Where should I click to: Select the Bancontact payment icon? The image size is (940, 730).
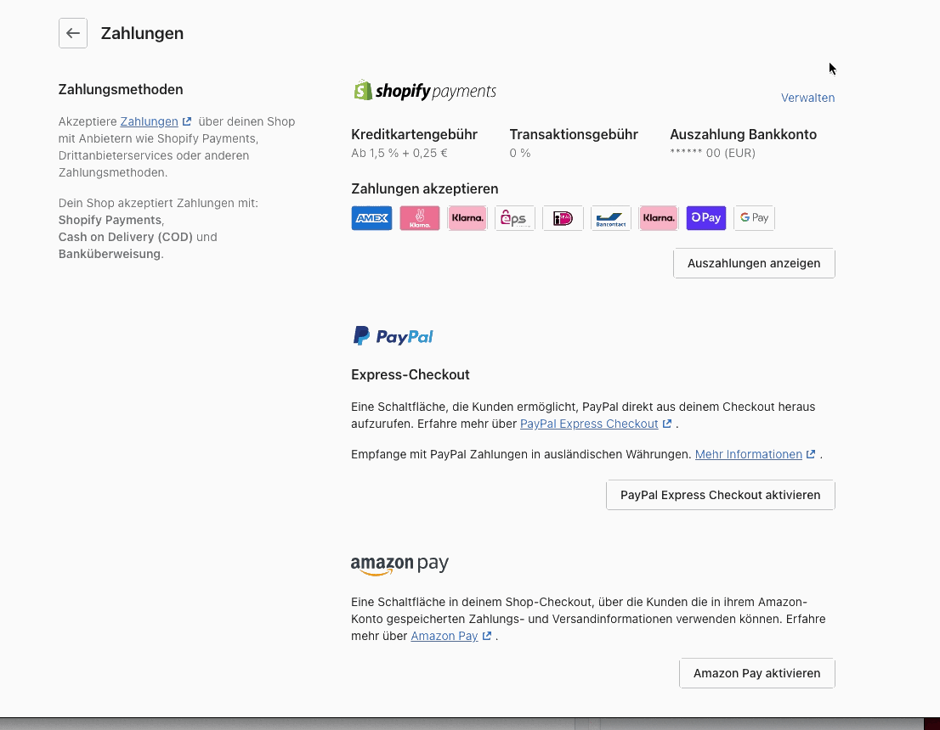(x=610, y=218)
